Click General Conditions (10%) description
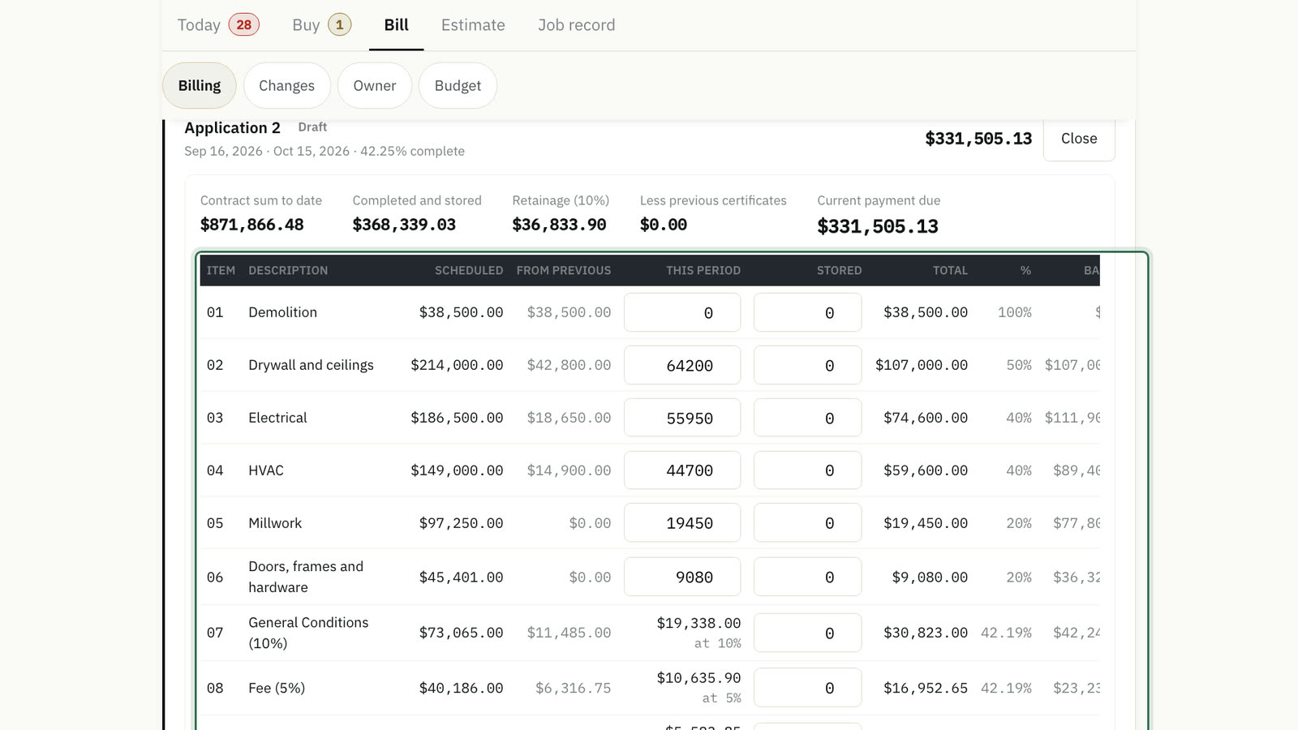This screenshot has height=730, width=1298. pos(308,633)
